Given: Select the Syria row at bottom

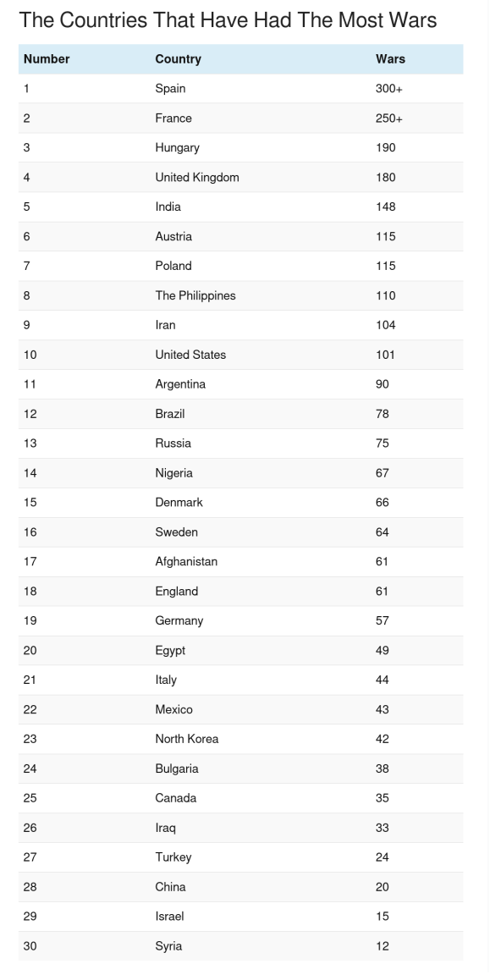Looking at the screenshot, I should click(x=240, y=945).
